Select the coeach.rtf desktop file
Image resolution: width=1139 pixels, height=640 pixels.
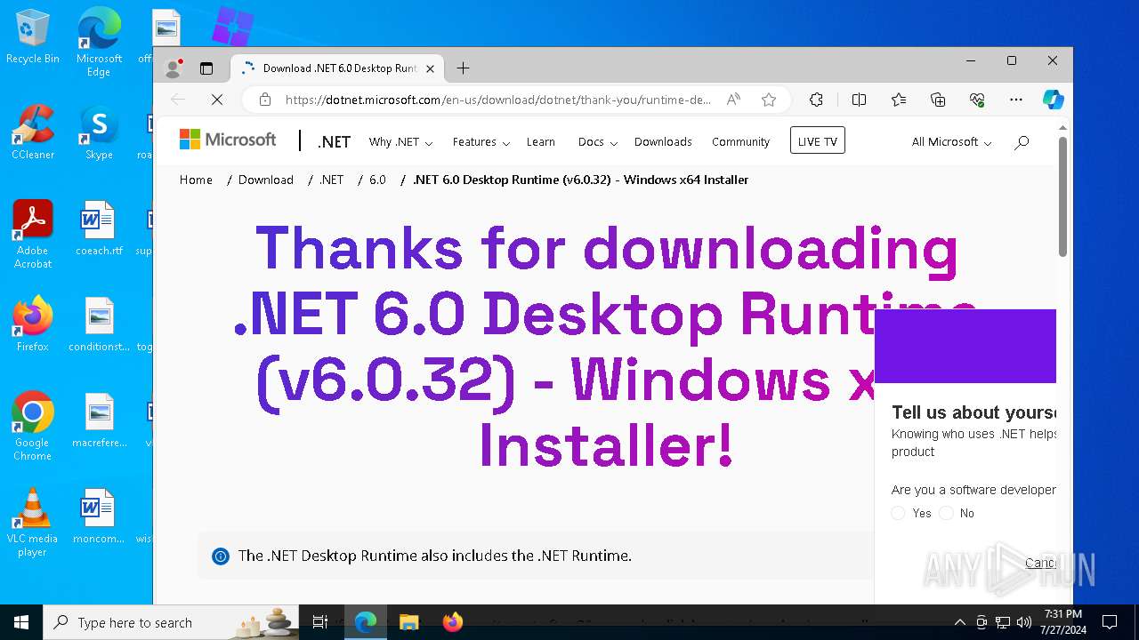[x=99, y=228]
